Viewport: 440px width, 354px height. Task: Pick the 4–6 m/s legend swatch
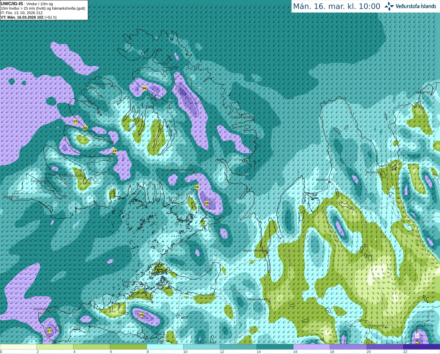91,347
